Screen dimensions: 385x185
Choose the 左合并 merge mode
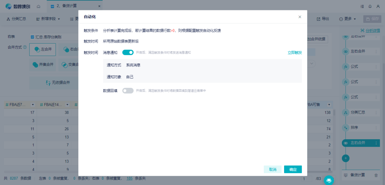coord(42,49)
